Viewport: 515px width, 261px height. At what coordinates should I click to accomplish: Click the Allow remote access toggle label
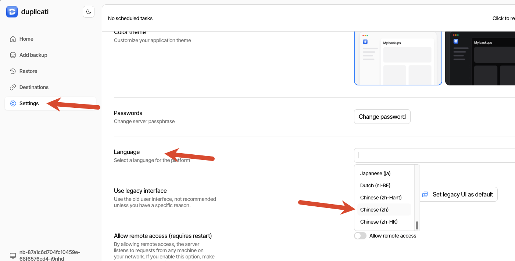(x=393, y=236)
